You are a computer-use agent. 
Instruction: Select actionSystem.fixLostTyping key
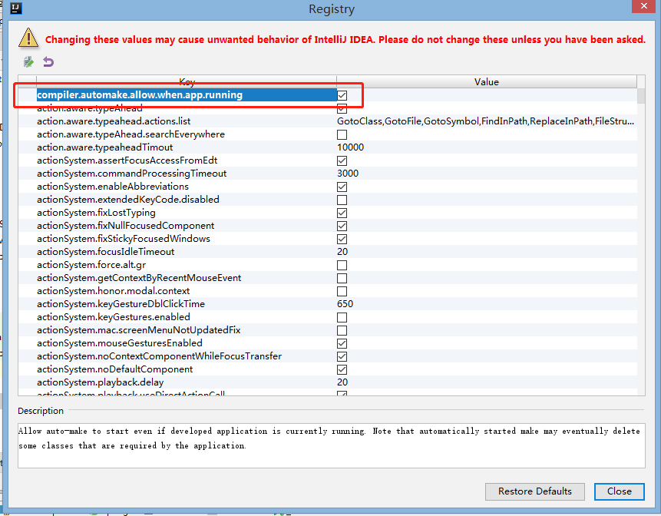pyautogui.click(x=96, y=213)
